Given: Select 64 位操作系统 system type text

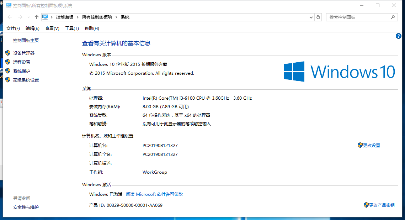Looking at the screenshot, I should (x=176, y=115).
